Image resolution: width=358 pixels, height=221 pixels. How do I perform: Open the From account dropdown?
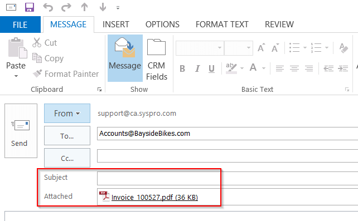[67, 113]
